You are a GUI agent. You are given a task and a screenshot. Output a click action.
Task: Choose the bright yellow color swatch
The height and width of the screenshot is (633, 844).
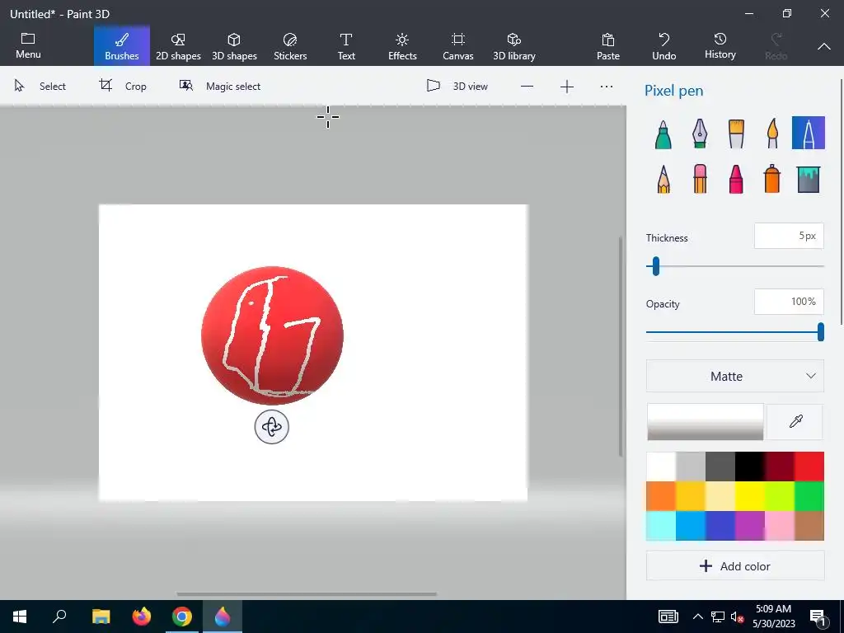pyautogui.click(x=750, y=495)
